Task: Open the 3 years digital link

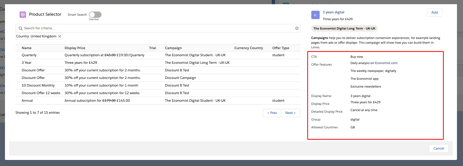Action: [x=333, y=12]
